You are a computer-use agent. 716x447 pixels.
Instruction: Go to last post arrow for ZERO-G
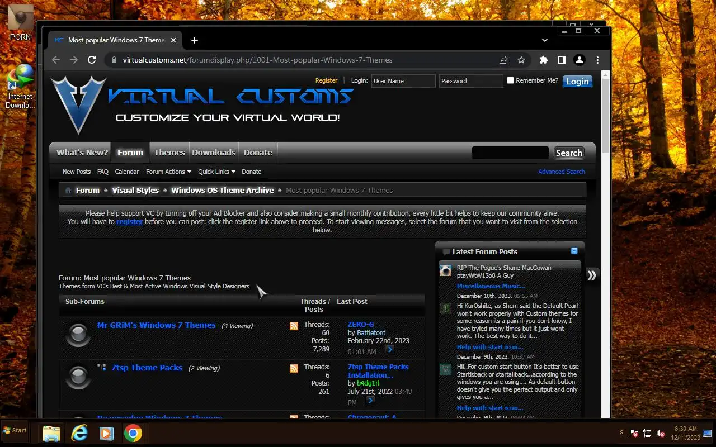[390, 350]
